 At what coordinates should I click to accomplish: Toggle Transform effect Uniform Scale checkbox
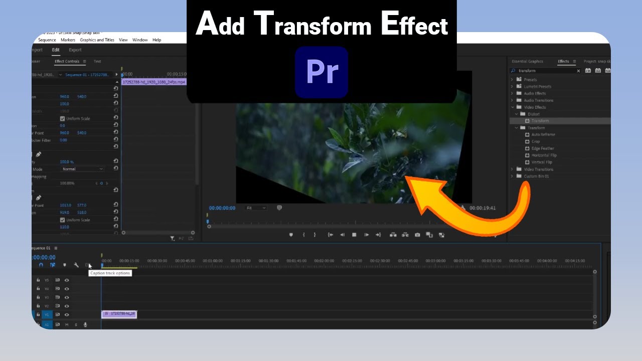[63, 220]
